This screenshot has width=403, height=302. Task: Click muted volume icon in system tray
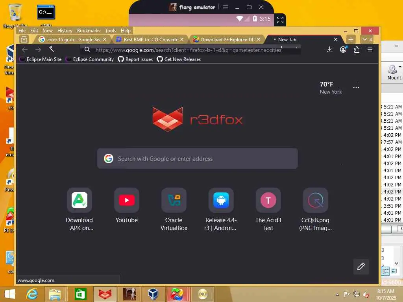point(366,295)
